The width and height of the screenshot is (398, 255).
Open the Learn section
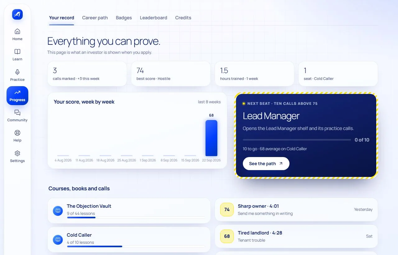17,55
